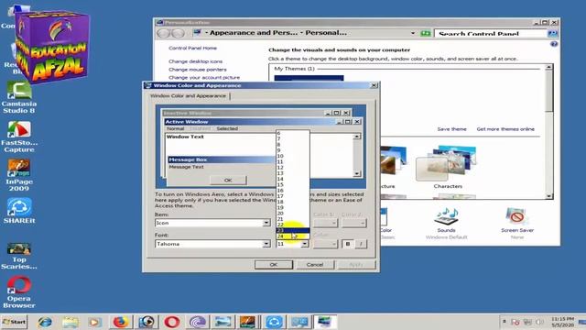Show hidden icons in system tray
The height and width of the screenshot is (330, 586).
(x=505, y=322)
